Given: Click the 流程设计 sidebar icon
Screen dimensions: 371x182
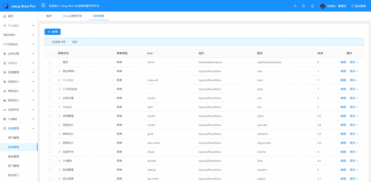Looking at the screenshot, I should click(x=5, y=82).
